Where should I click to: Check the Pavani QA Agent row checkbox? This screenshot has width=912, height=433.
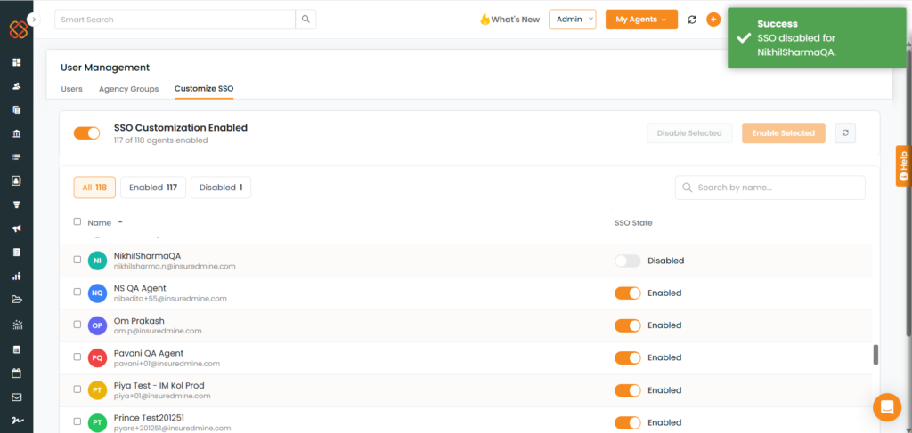coord(77,357)
